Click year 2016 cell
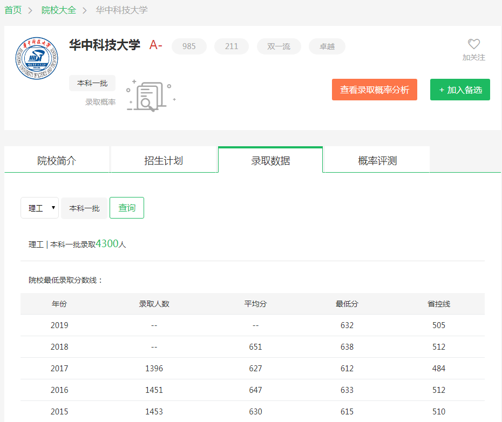The image size is (502, 422). 59,390
